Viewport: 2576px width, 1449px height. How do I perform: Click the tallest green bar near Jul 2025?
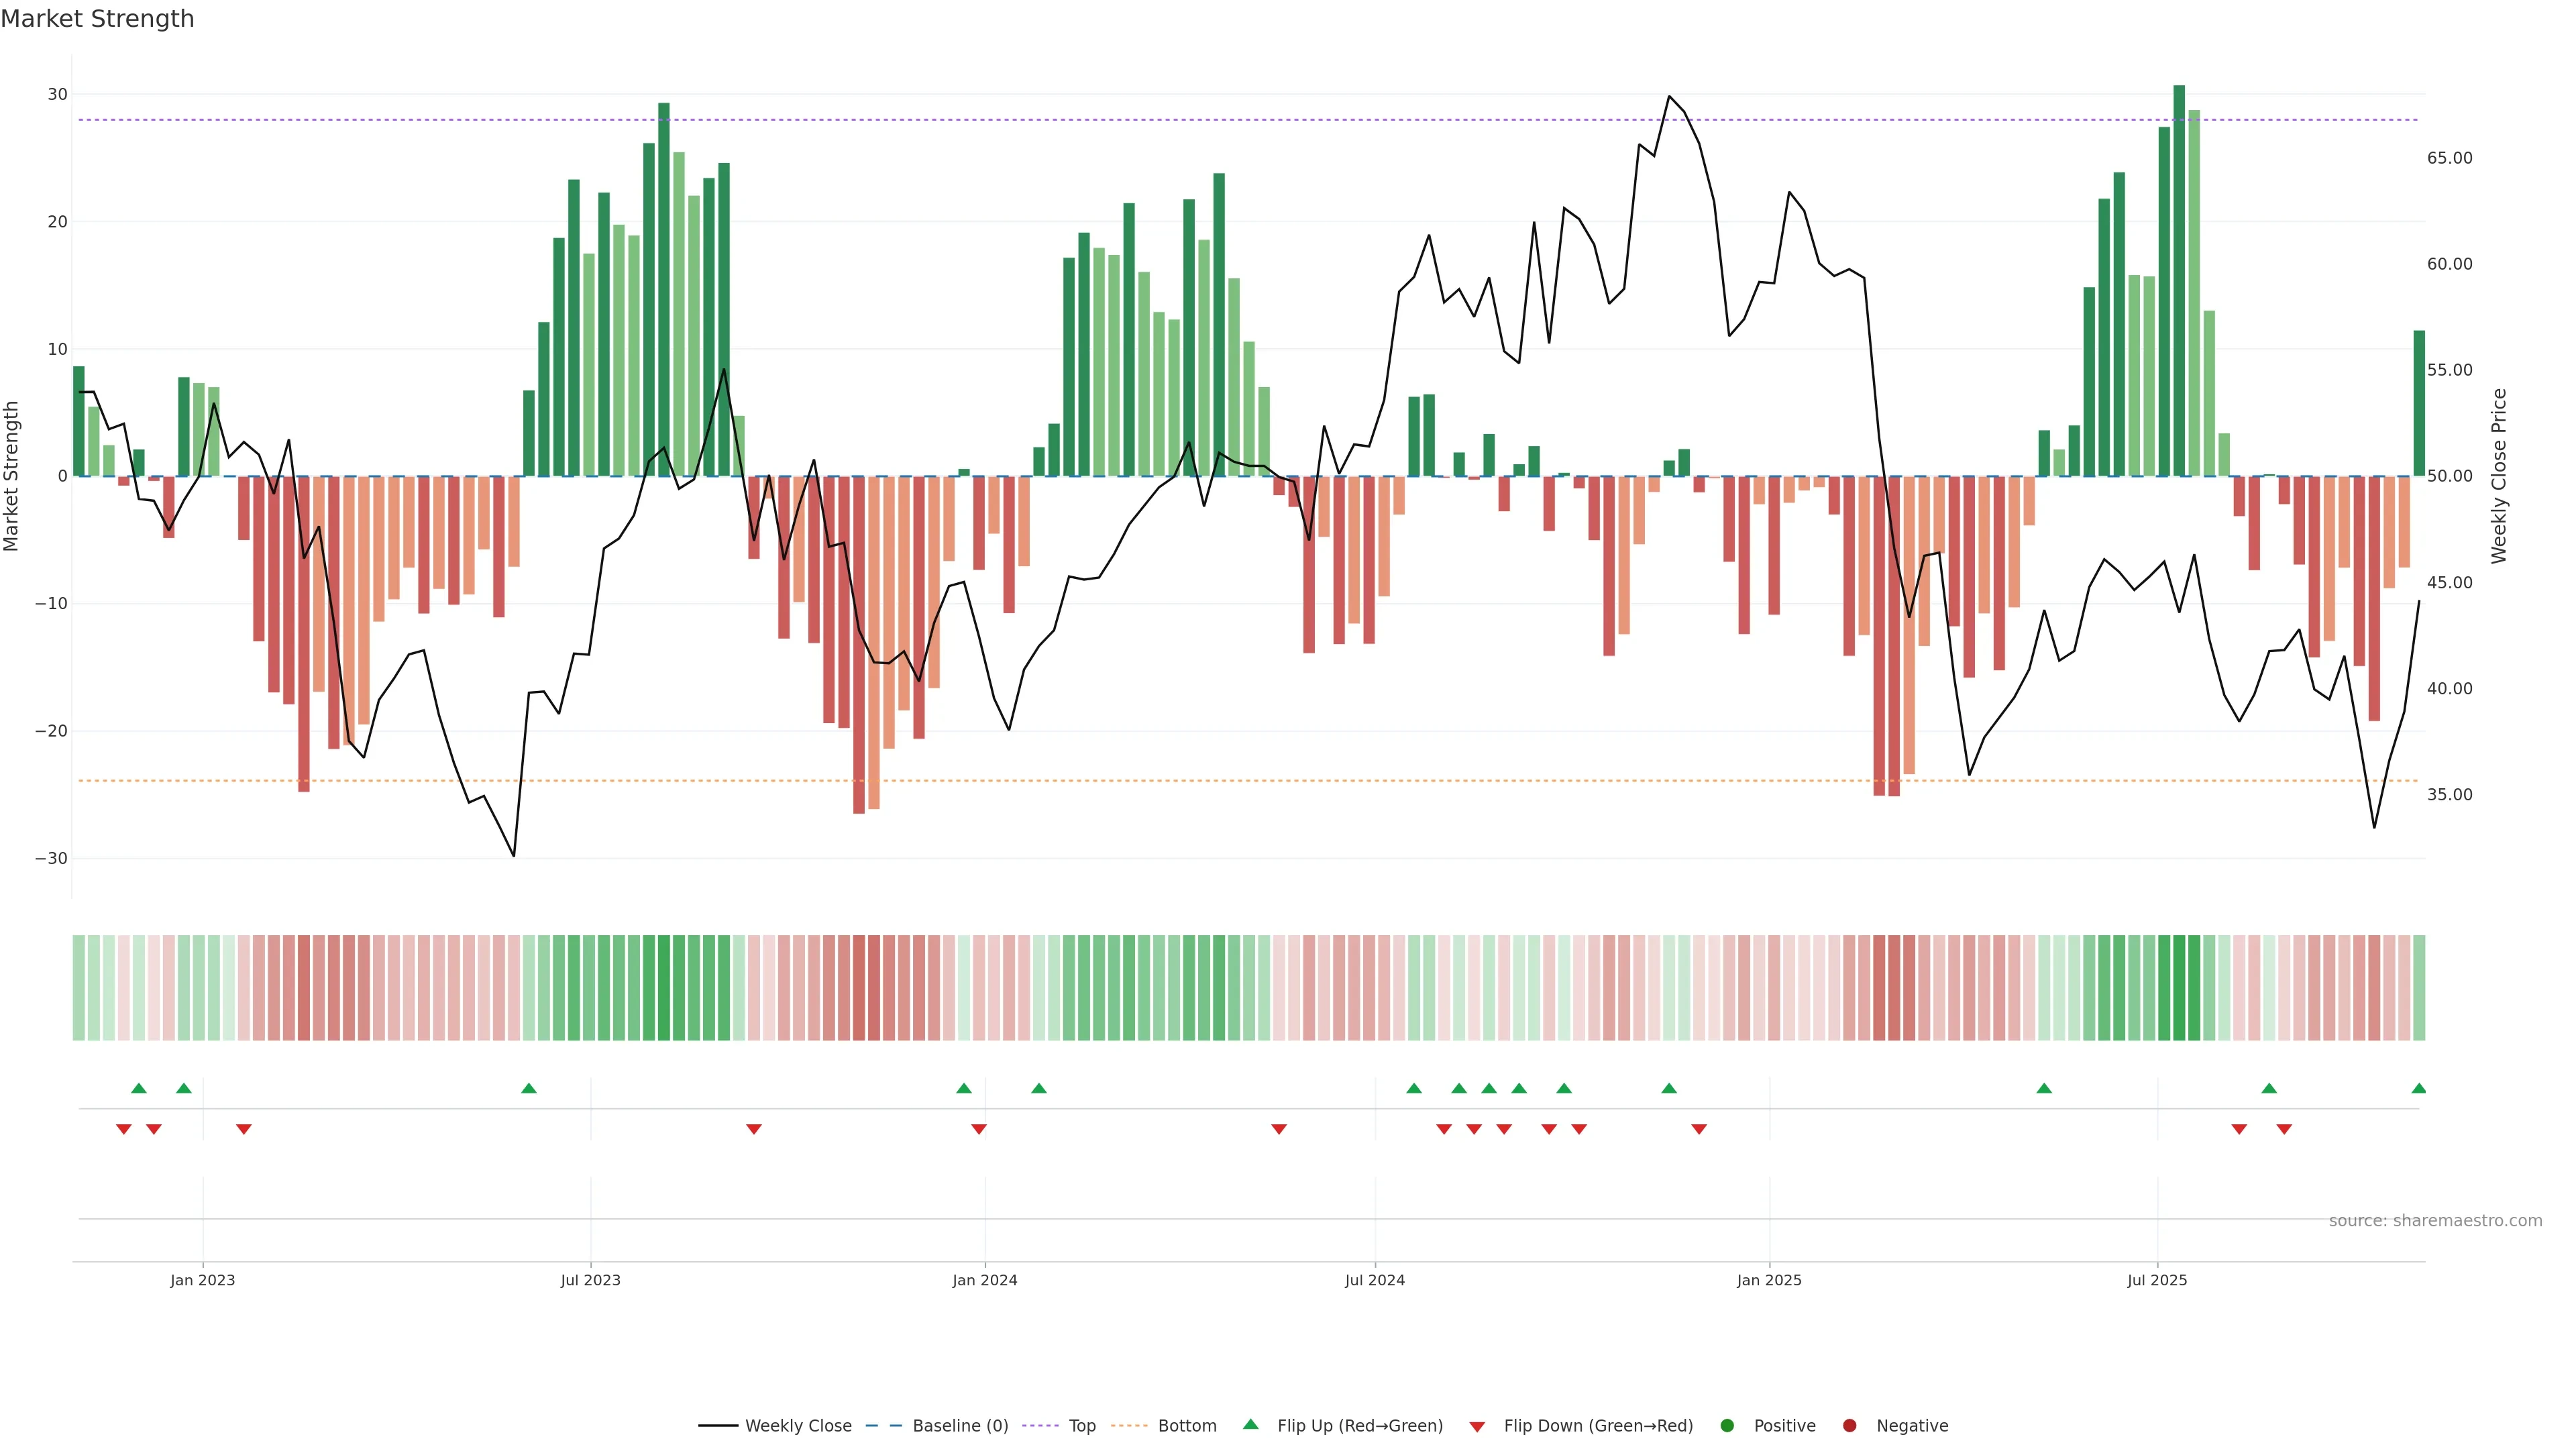coord(2179,280)
